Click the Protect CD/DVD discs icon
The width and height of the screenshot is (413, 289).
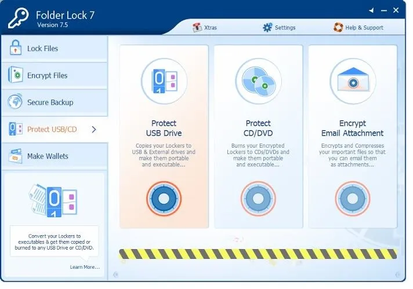(258, 81)
